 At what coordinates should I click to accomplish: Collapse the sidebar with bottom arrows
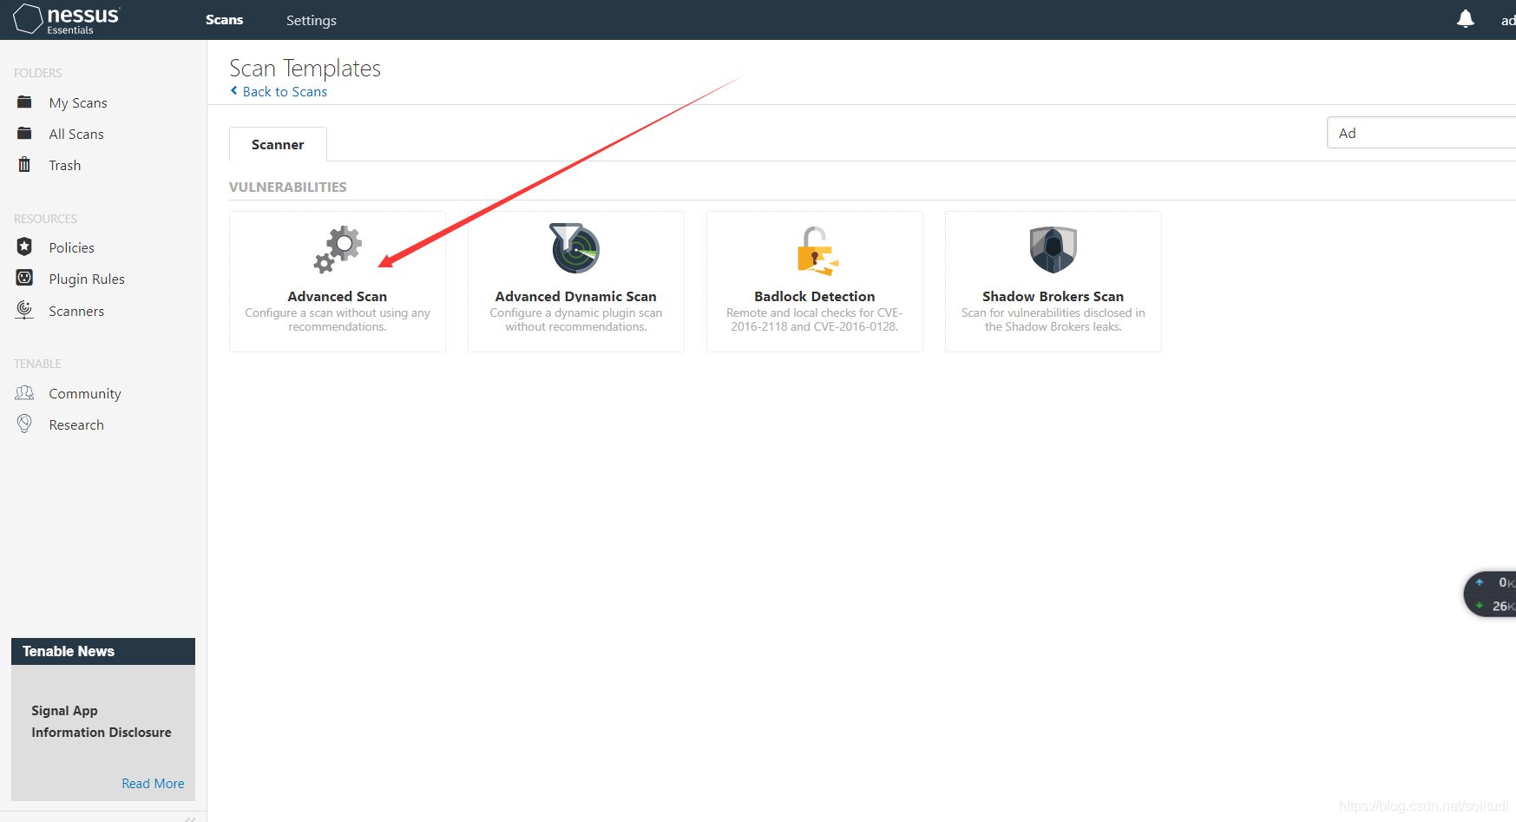[x=190, y=818]
